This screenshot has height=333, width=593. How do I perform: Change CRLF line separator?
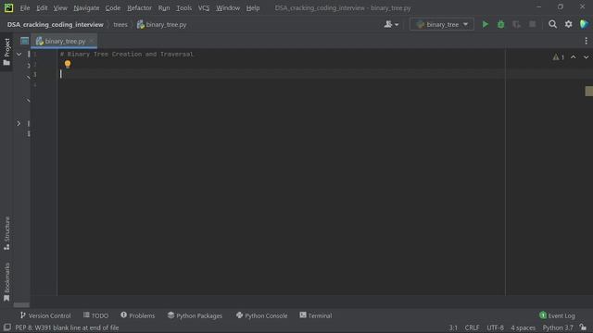tap(472, 327)
